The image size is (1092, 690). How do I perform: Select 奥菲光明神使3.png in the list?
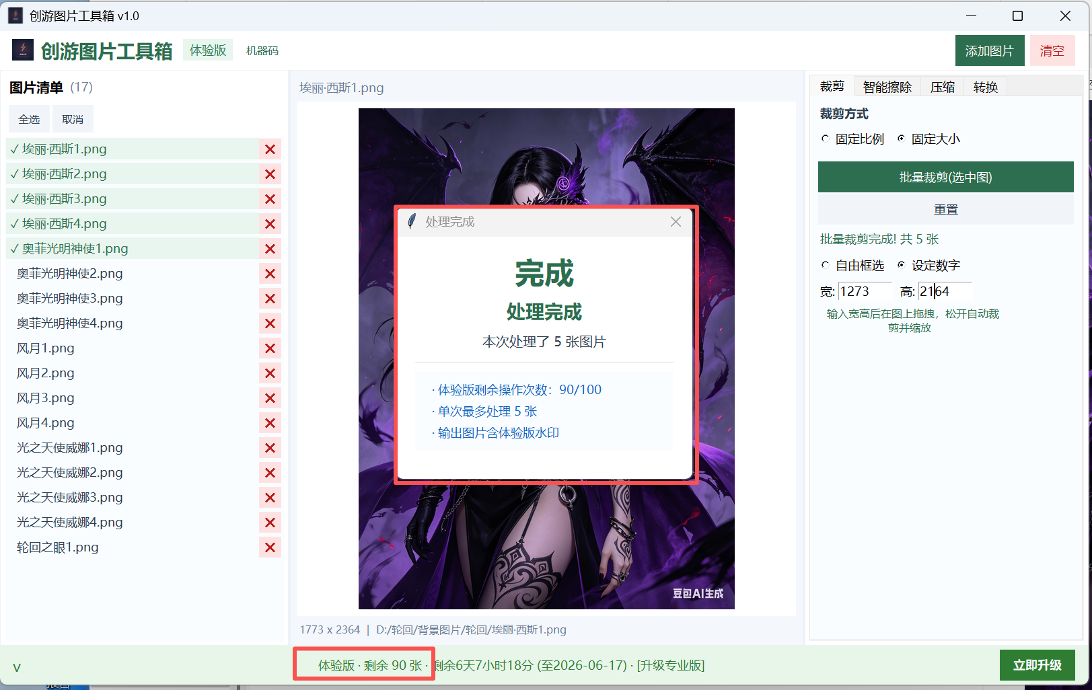pyautogui.click(x=133, y=299)
